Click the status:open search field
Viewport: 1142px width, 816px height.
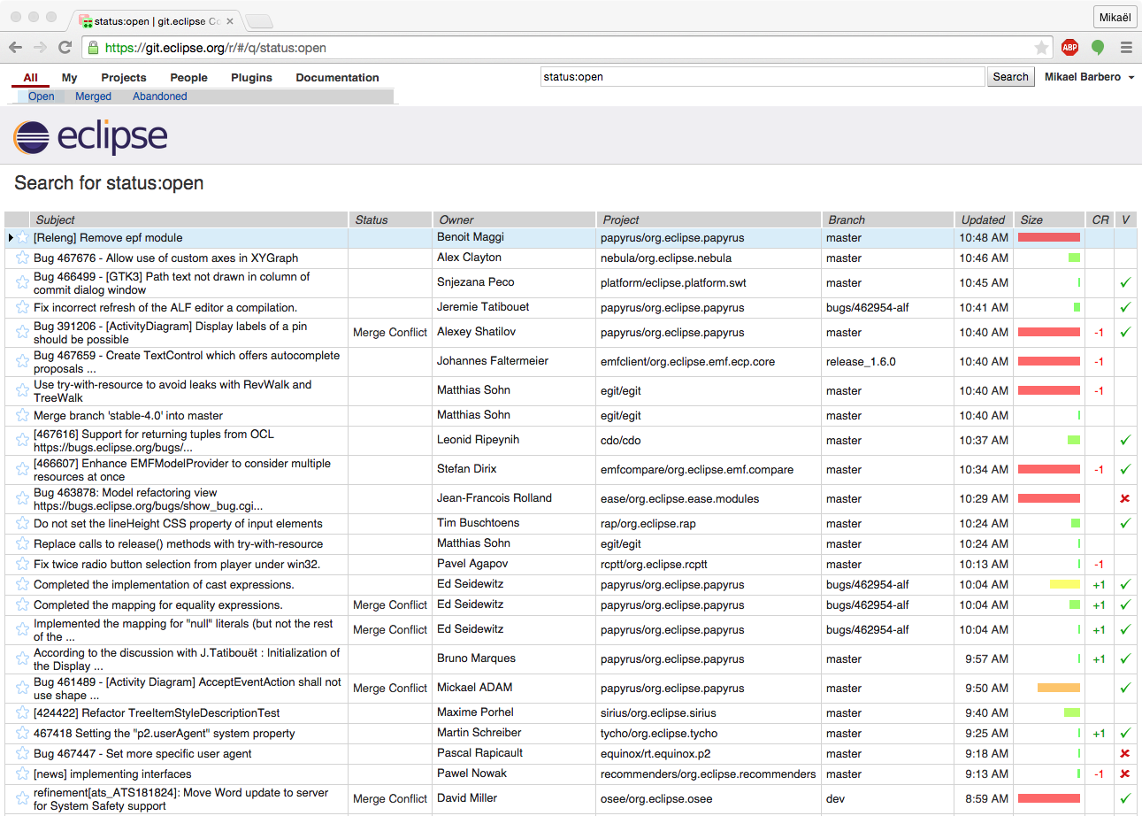(x=763, y=77)
